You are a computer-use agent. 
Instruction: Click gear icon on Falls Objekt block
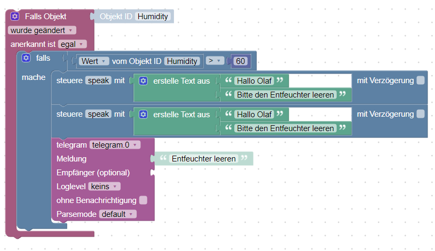pyautogui.click(x=15, y=17)
